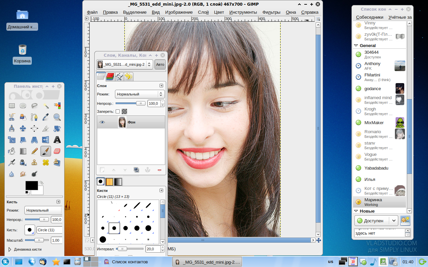Open the Слой menu

click(203, 12)
